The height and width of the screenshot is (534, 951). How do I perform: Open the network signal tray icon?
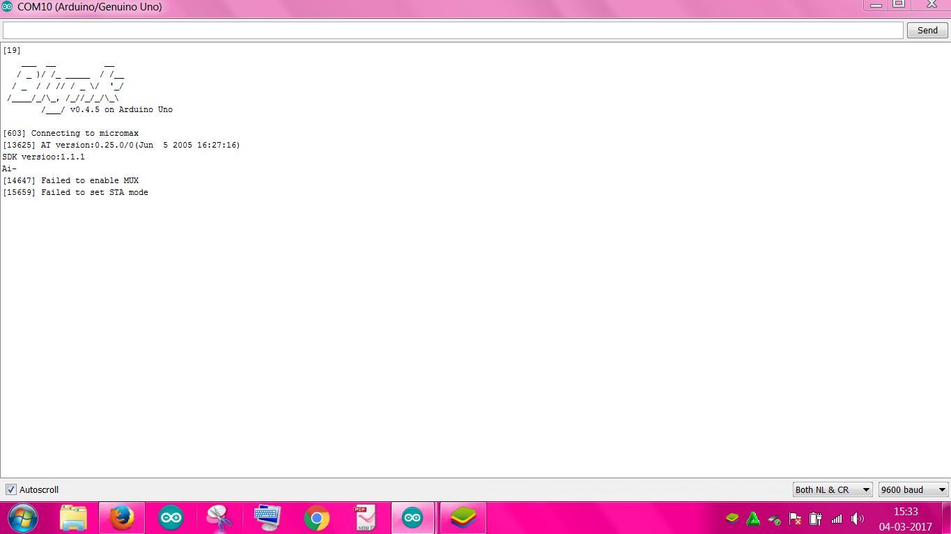point(837,519)
